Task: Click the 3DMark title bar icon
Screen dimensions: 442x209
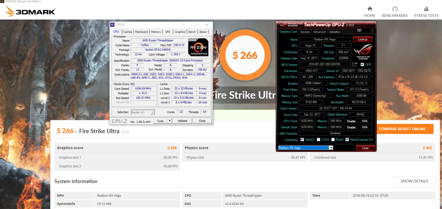Action: [x=2, y=2]
